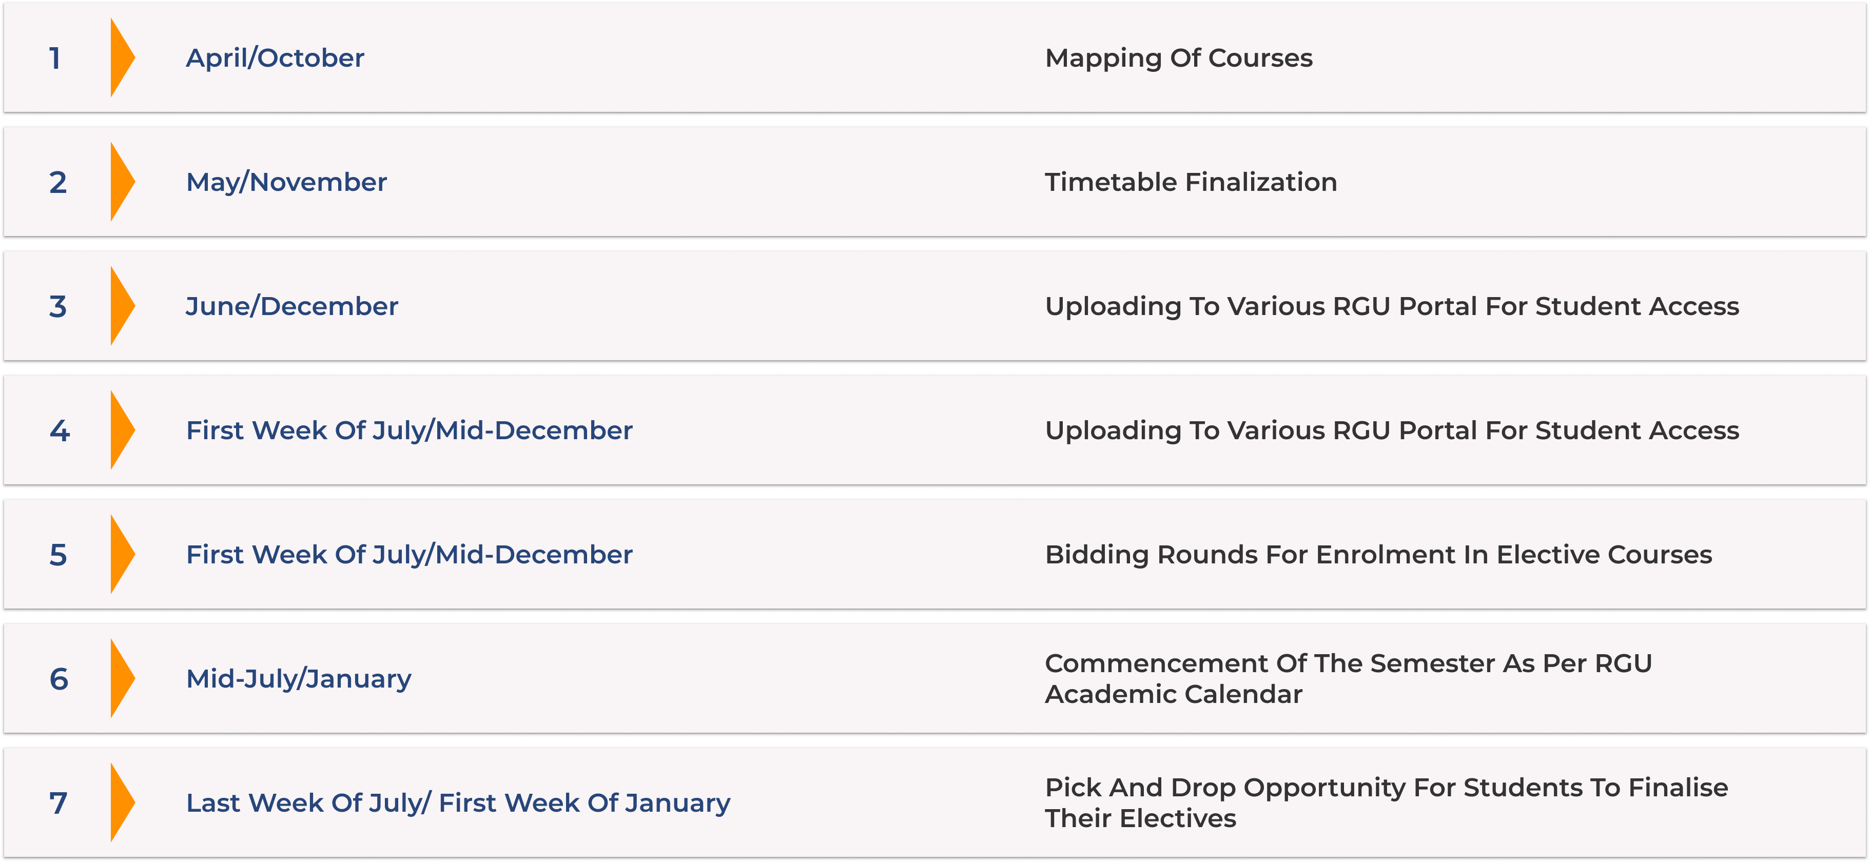The image size is (1870, 862).
Task: Select the June/December date label
Action: [292, 306]
